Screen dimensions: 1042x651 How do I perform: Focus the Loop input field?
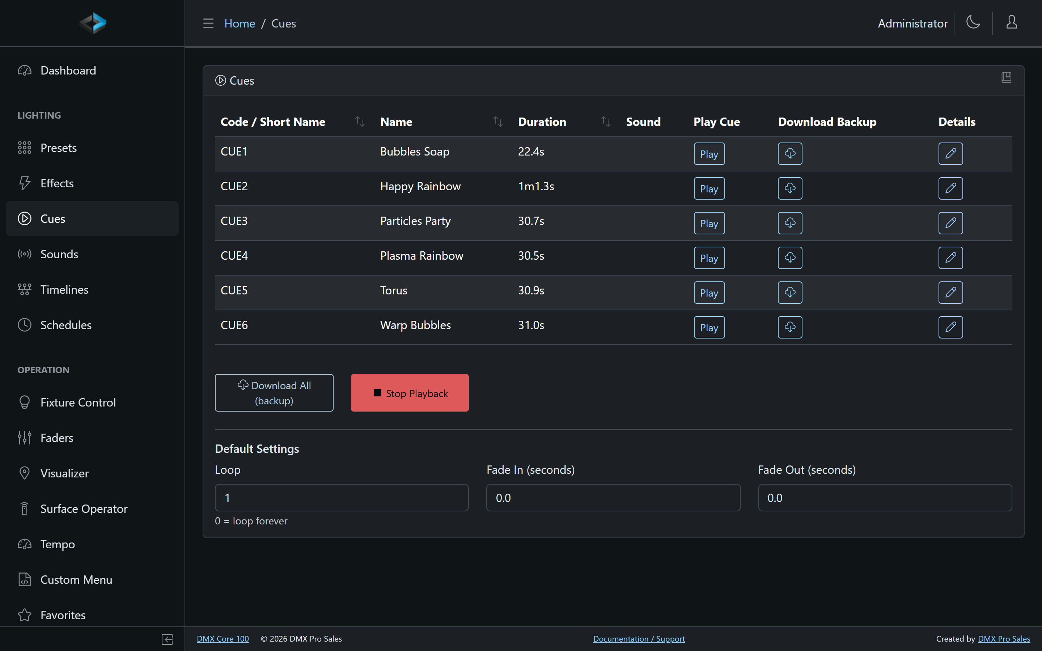point(342,498)
